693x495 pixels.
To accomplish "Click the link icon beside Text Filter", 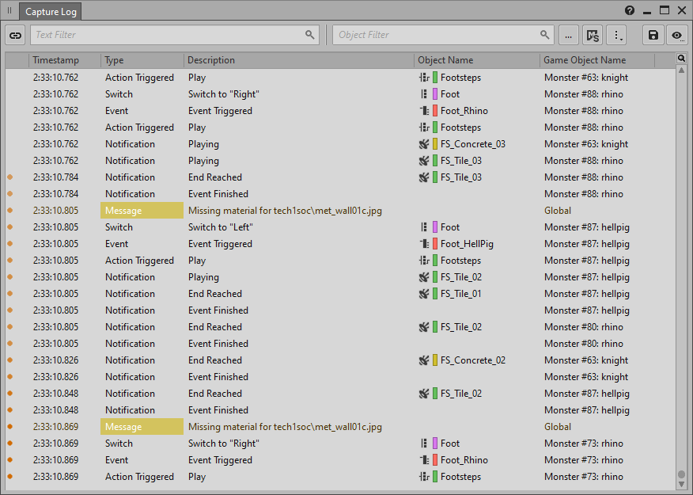I will point(15,35).
